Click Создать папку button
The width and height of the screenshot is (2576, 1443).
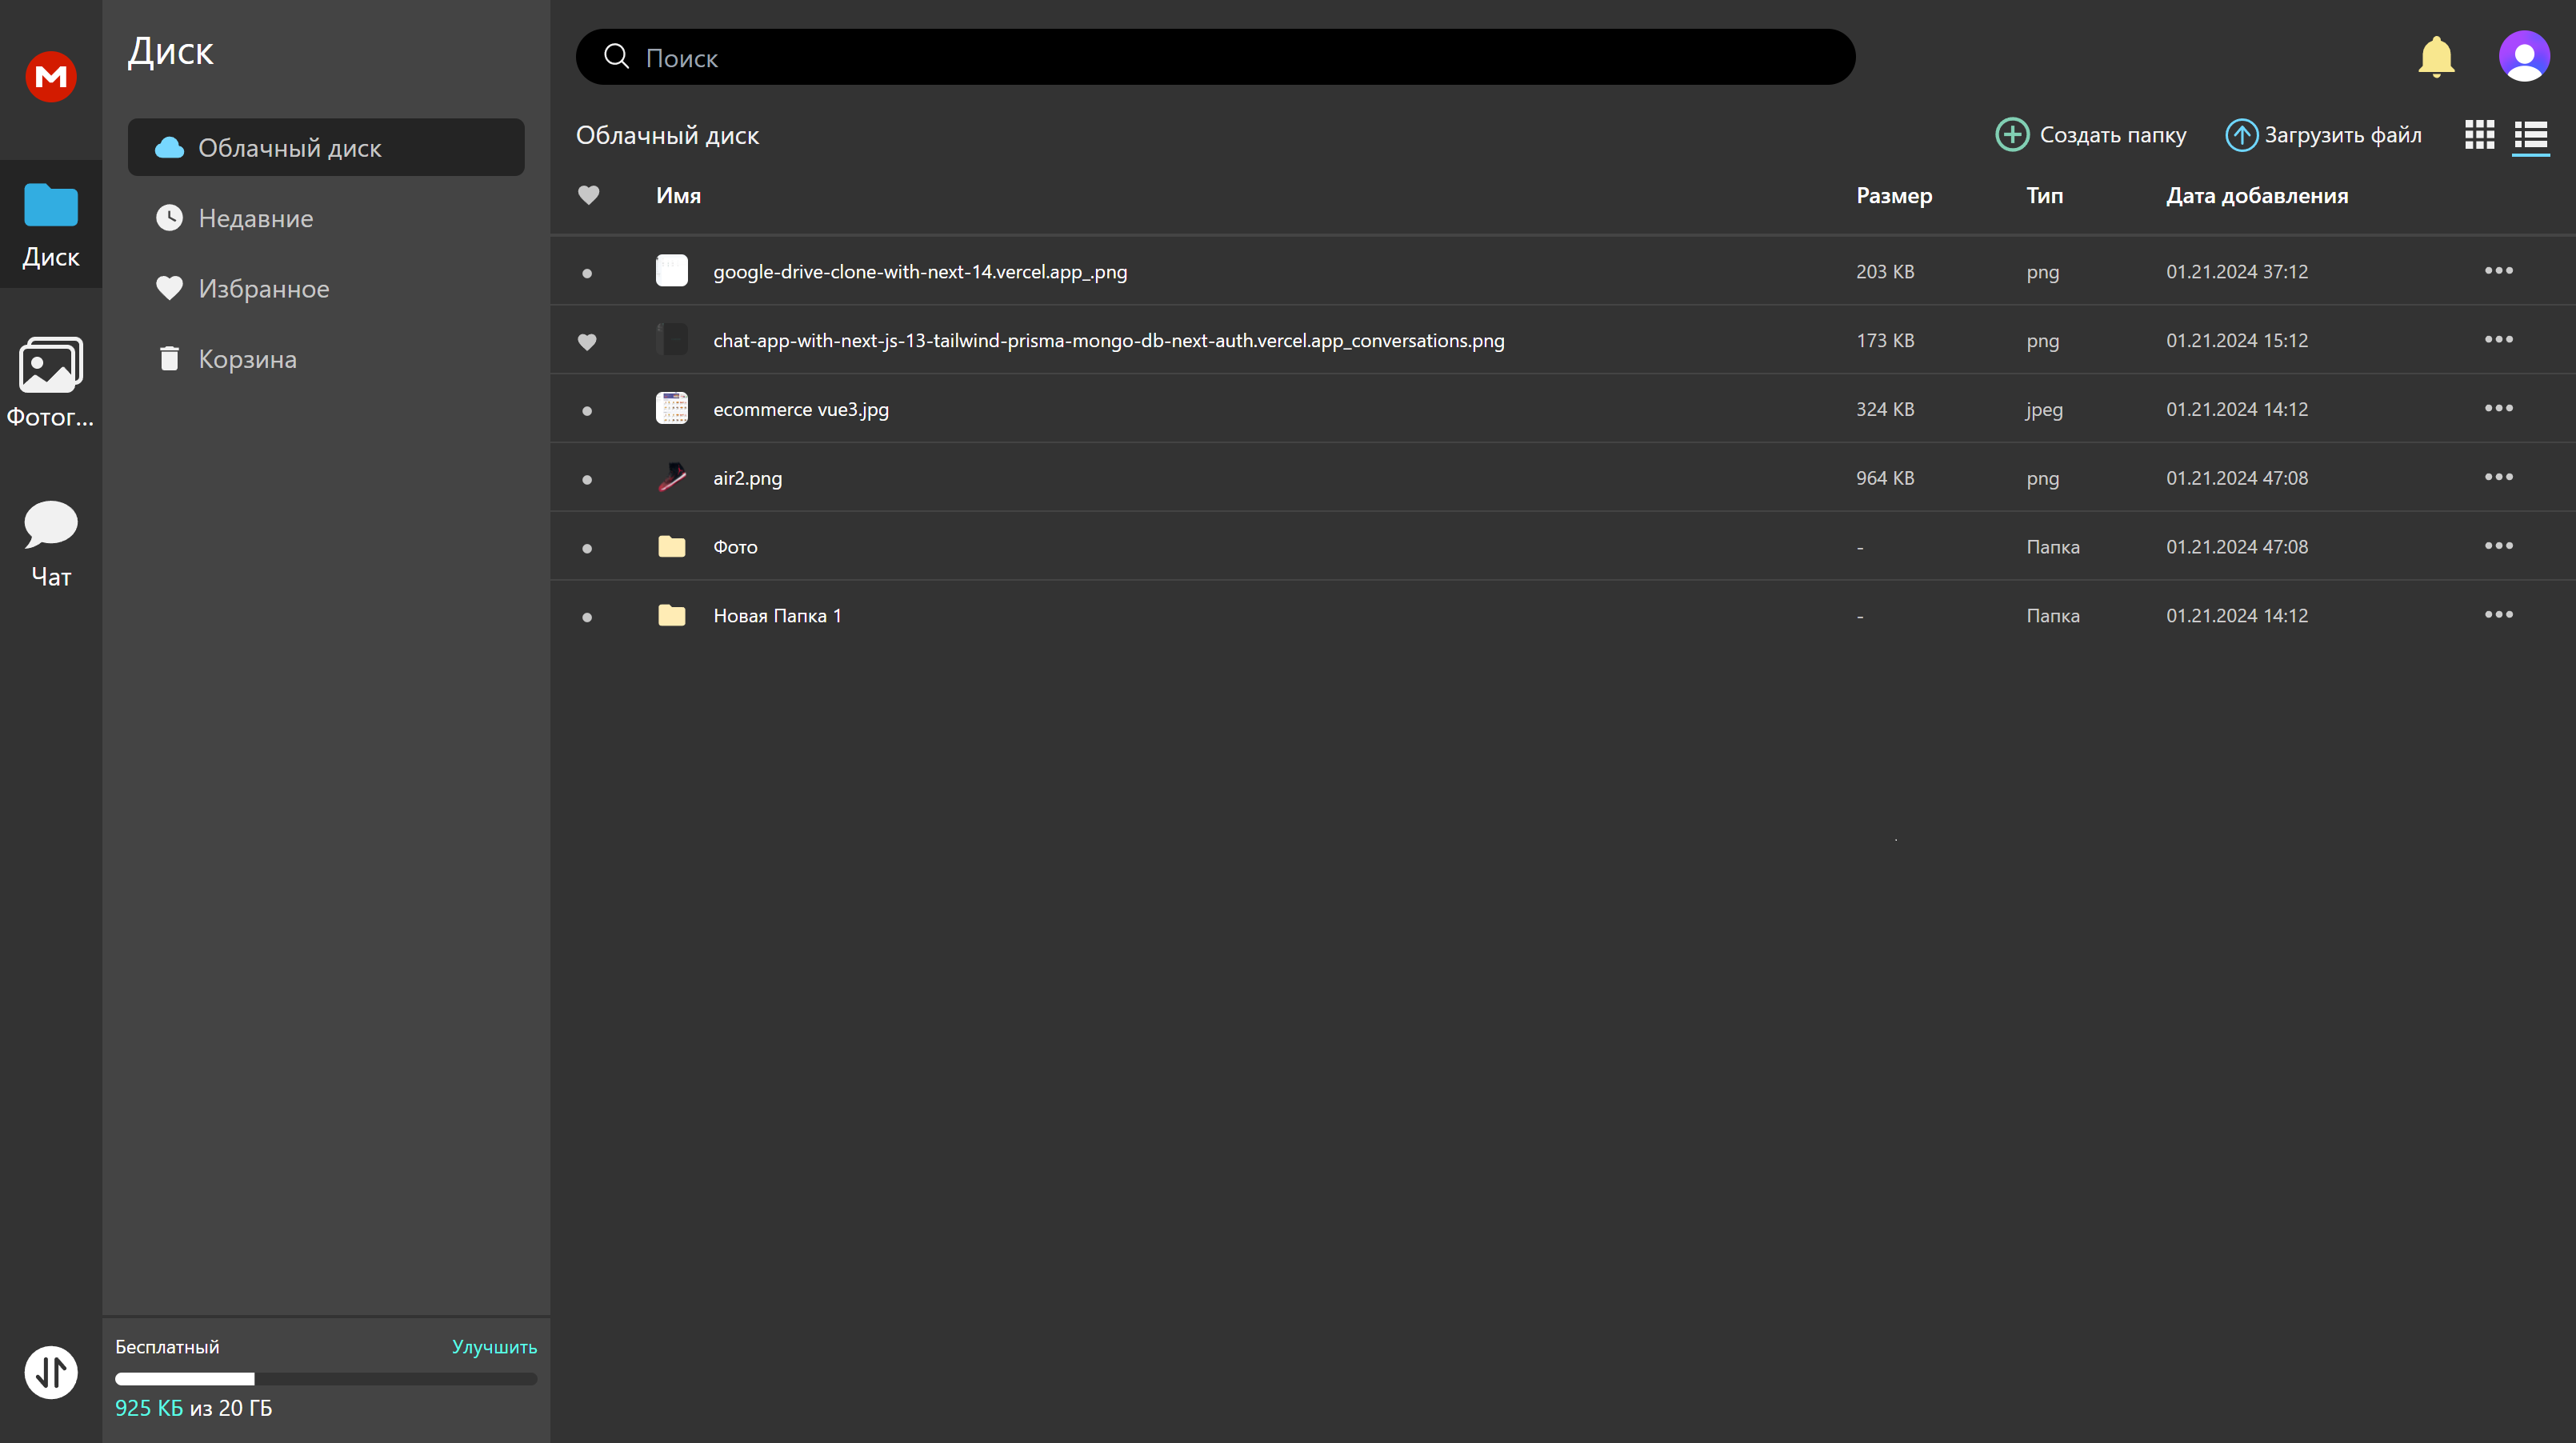point(2091,135)
